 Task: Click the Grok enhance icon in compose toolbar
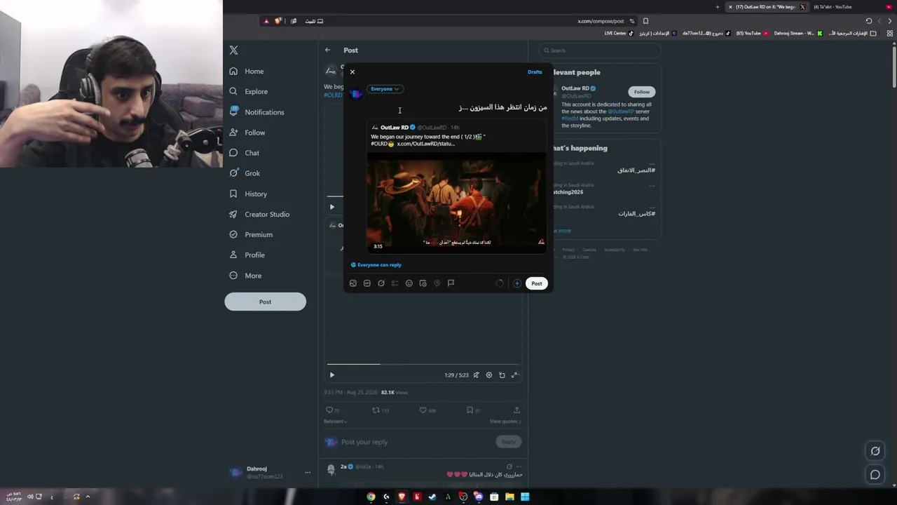pos(381,283)
